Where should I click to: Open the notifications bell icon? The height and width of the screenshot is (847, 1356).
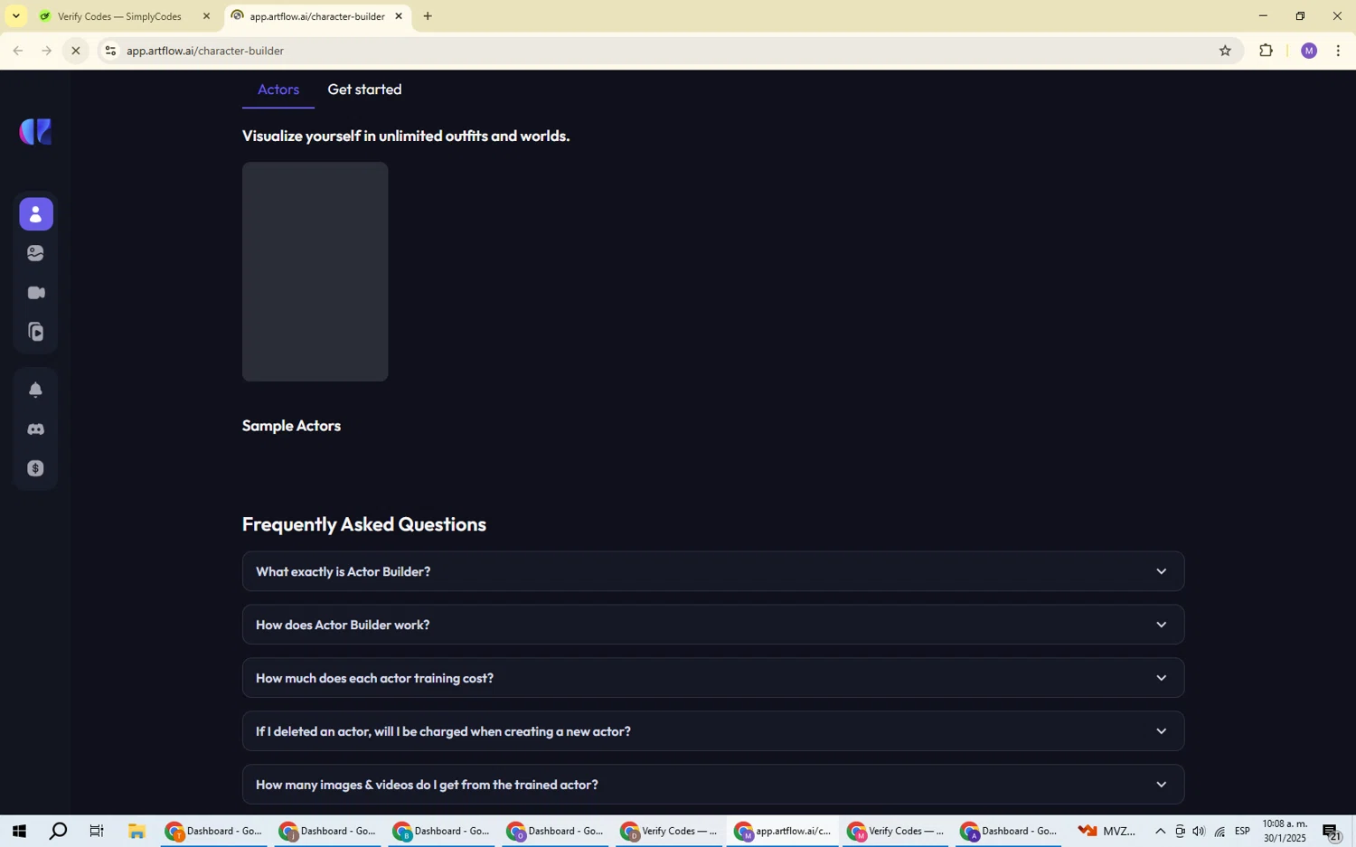[x=36, y=390]
